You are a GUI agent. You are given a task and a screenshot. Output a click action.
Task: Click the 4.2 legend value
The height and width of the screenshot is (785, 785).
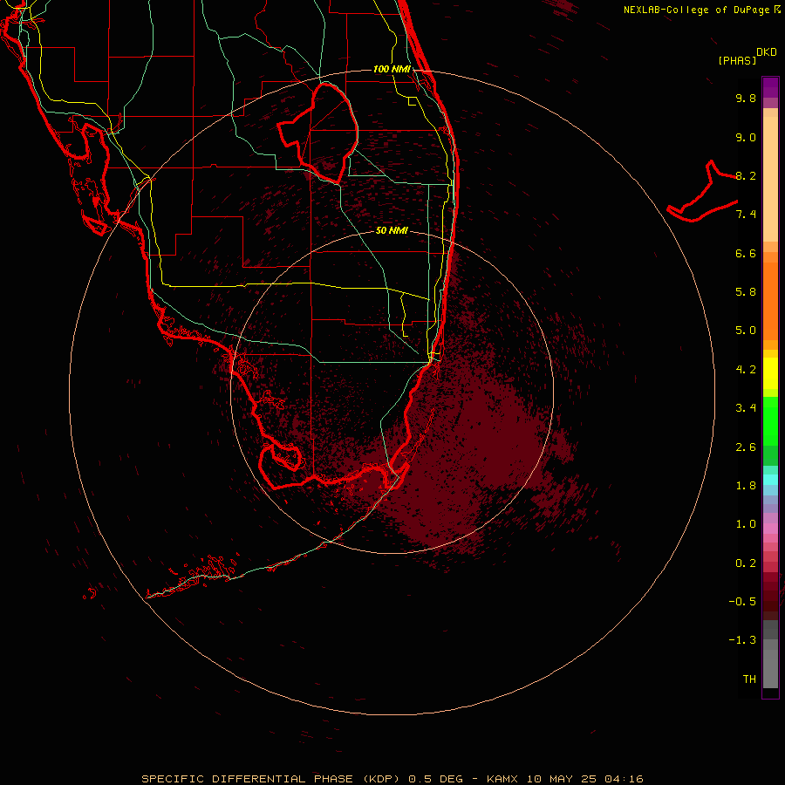pyautogui.click(x=746, y=370)
